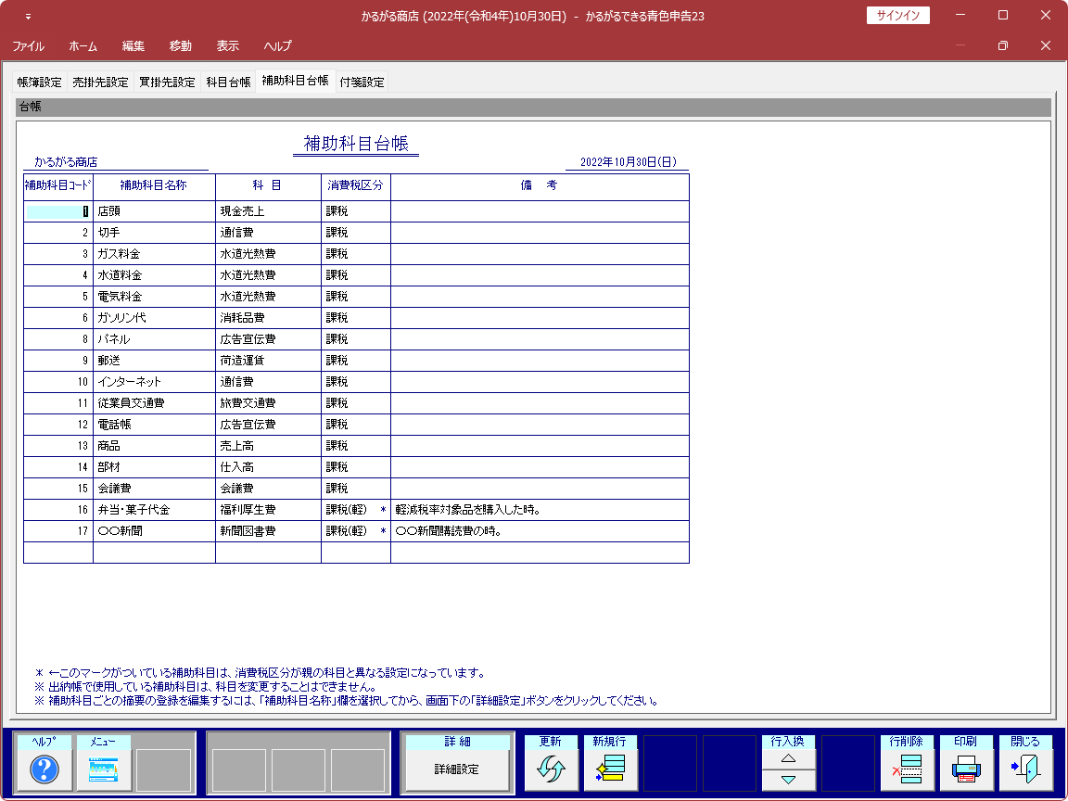Image resolution: width=1068 pixels, height=801 pixels.
Task: Select the 補助科目台帳 tab
Action: point(295,81)
